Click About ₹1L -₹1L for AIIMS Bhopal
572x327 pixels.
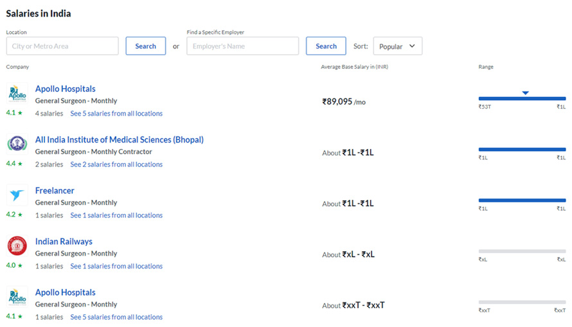[348, 153]
